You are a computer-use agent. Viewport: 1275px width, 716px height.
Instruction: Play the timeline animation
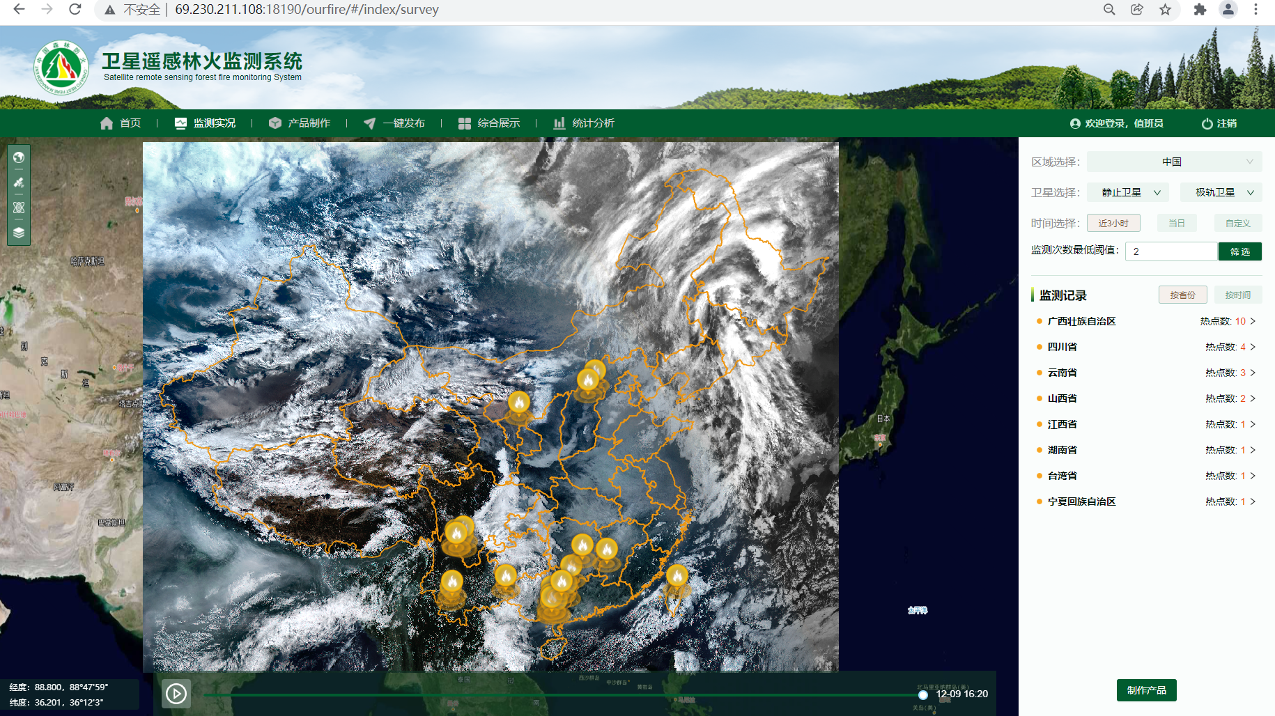tap(176, 694)
